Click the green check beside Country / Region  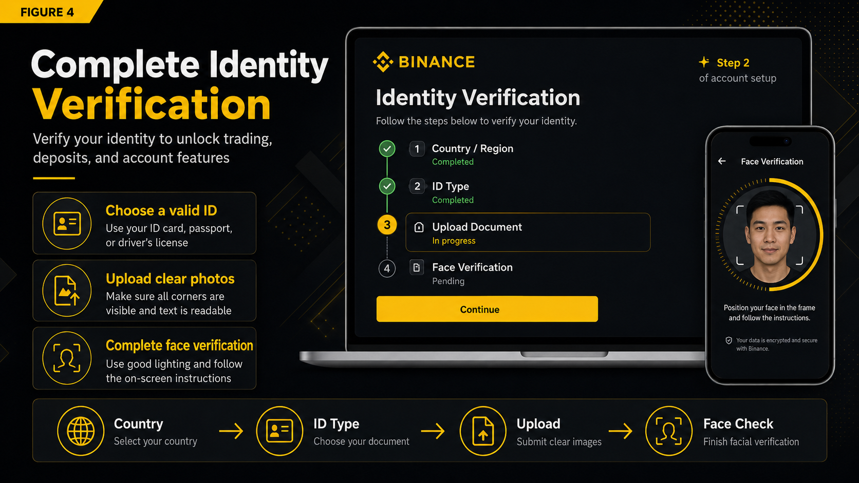(x=387, y=149)
